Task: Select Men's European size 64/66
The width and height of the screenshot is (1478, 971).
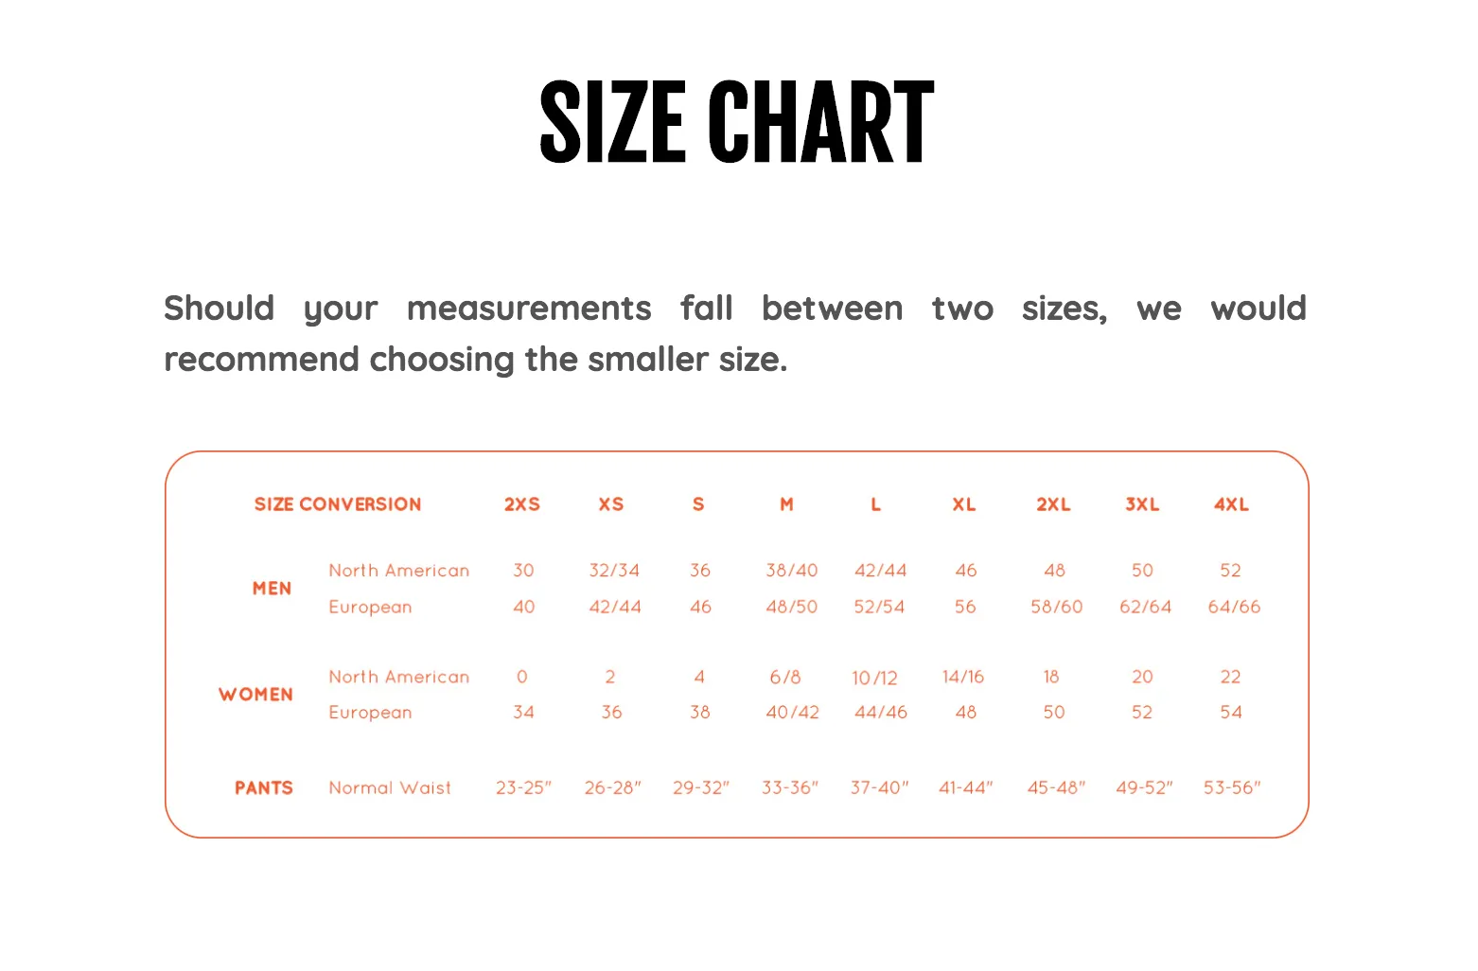Action: (x=1234, y=607)
